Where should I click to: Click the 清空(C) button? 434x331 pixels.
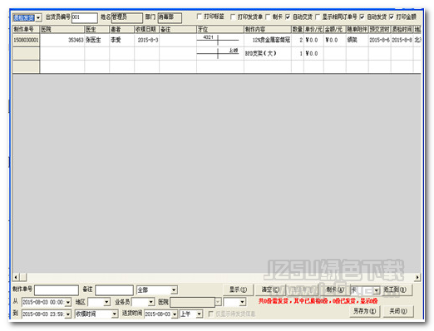pos(270,290)
